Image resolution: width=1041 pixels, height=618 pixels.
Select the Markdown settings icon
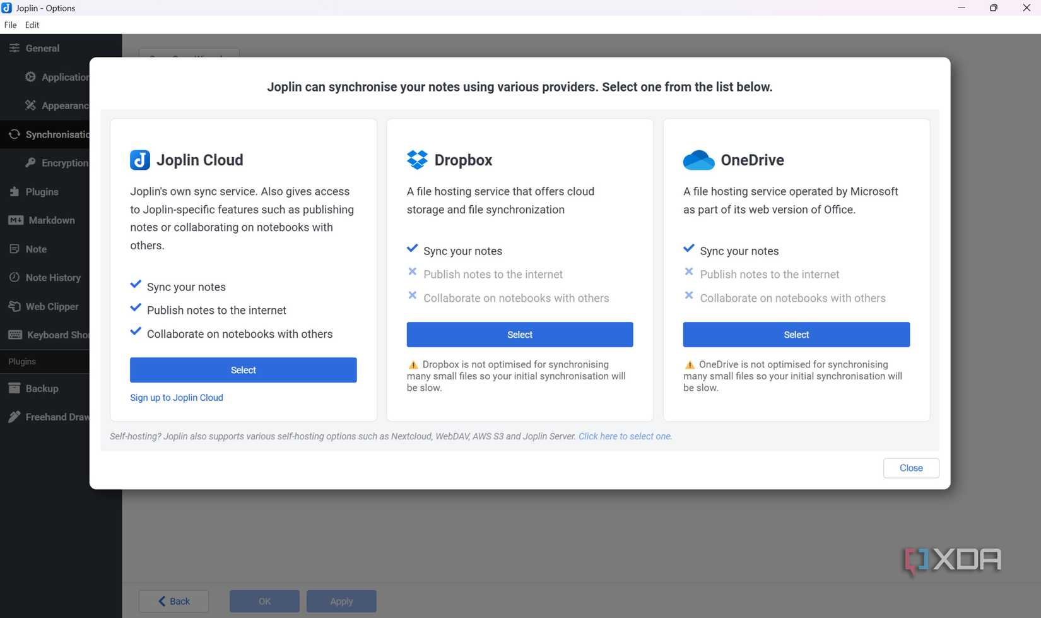[15, 220]
